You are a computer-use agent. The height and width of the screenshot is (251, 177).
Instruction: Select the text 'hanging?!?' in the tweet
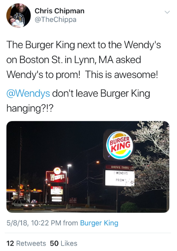pos(29,108)
